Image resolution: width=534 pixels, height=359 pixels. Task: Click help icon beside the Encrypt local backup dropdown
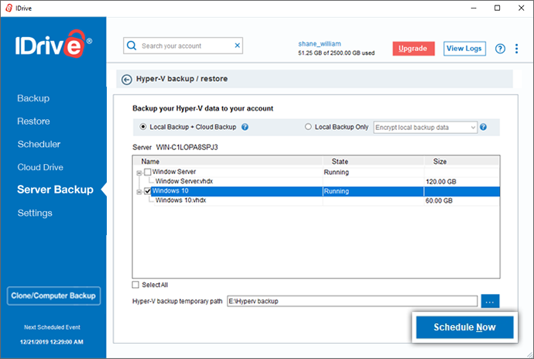483,127
